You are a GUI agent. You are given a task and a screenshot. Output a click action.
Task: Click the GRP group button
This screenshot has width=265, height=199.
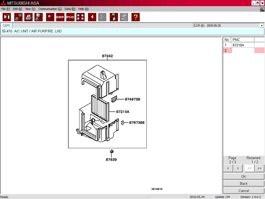pos(60,17)
